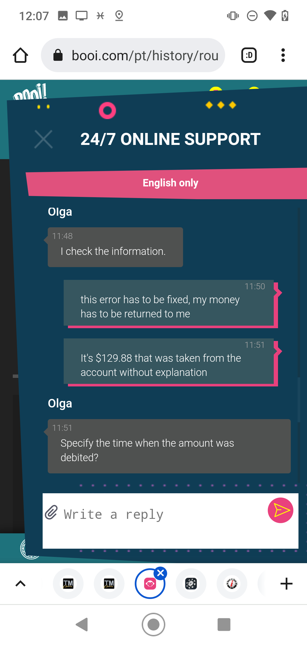307x645 pixels.
Task: Open a new tab with the plus button
Action: click(286, 584)
